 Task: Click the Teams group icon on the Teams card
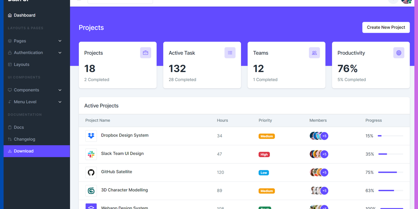[x=314, y=53]
